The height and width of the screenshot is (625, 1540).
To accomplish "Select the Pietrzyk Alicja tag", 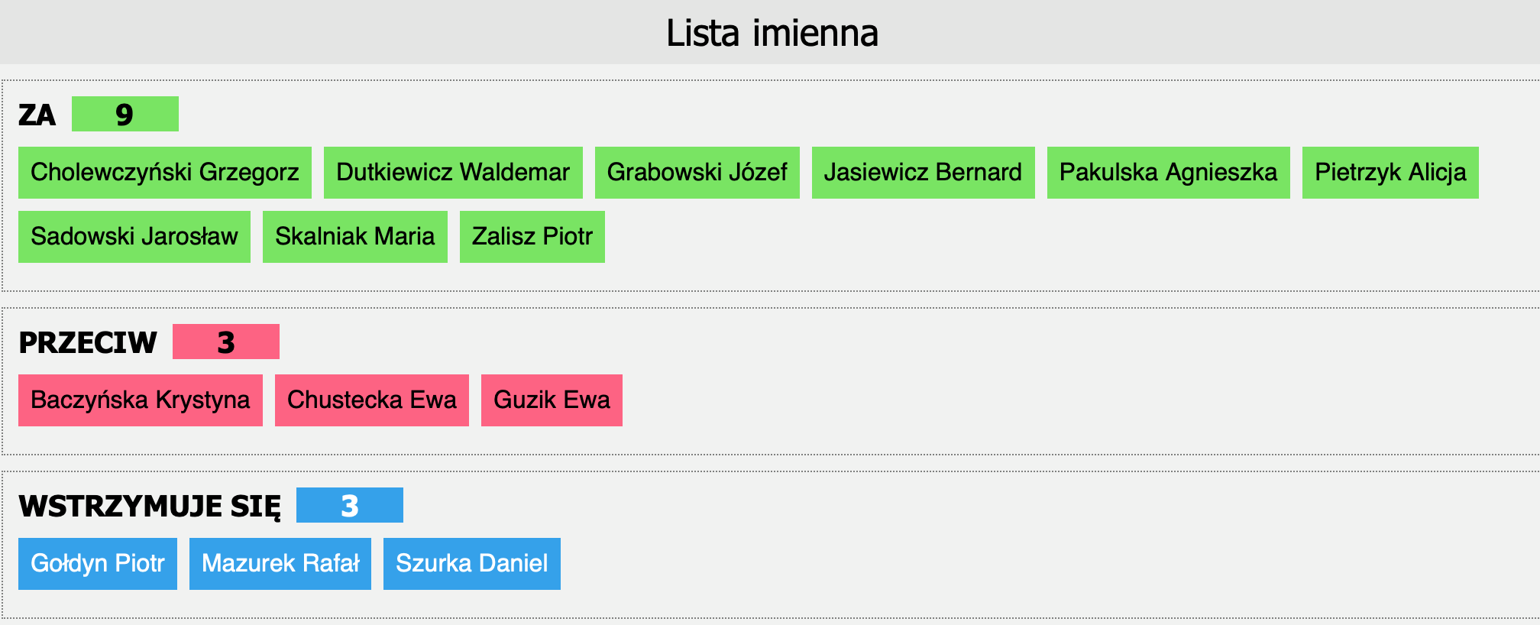I will pos(1390,173).
